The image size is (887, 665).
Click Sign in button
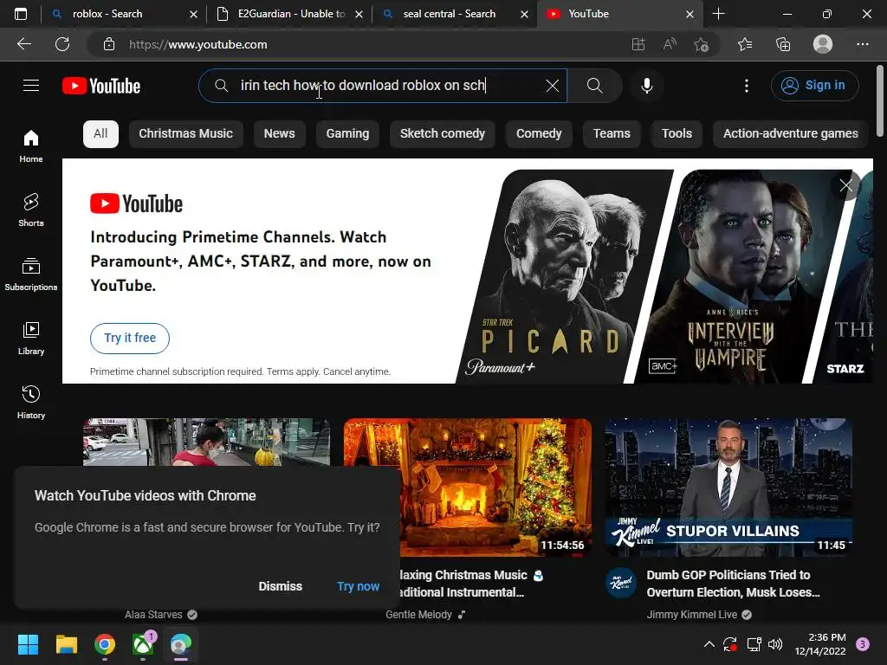coord(814,86)
